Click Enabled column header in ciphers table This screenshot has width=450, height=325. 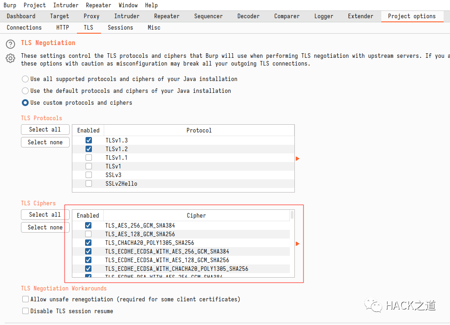[x=88, y=215]
